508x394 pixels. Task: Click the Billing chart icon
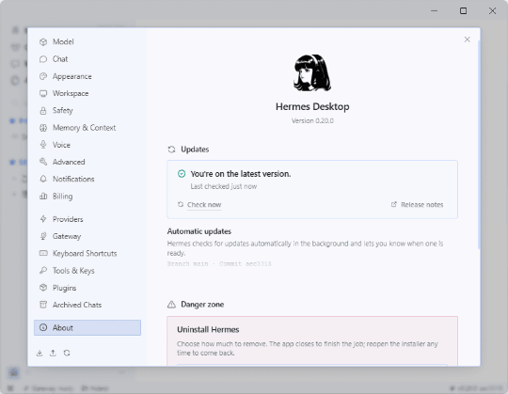(x=43, y=196)
